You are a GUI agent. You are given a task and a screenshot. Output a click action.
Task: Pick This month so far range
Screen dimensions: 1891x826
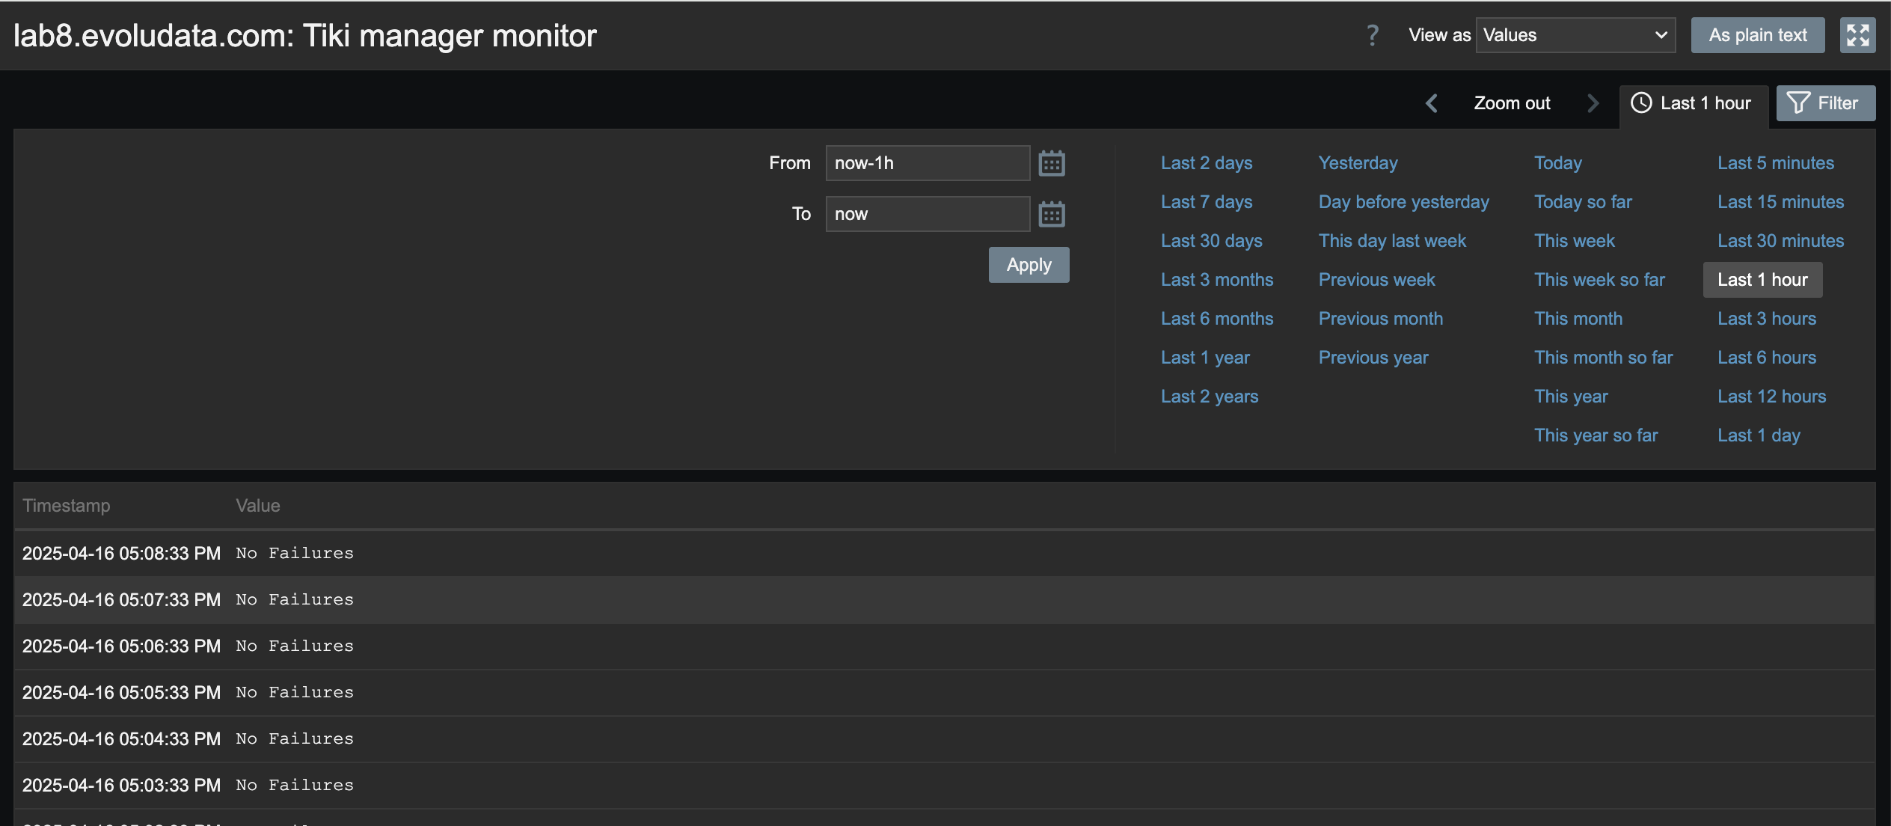[x=1604, y=358]
